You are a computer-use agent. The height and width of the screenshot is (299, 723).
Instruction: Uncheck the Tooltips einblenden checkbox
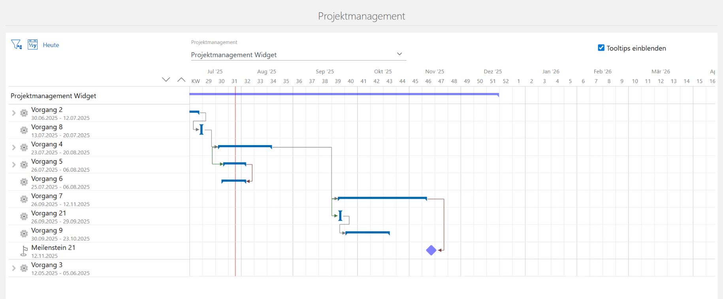601,48
